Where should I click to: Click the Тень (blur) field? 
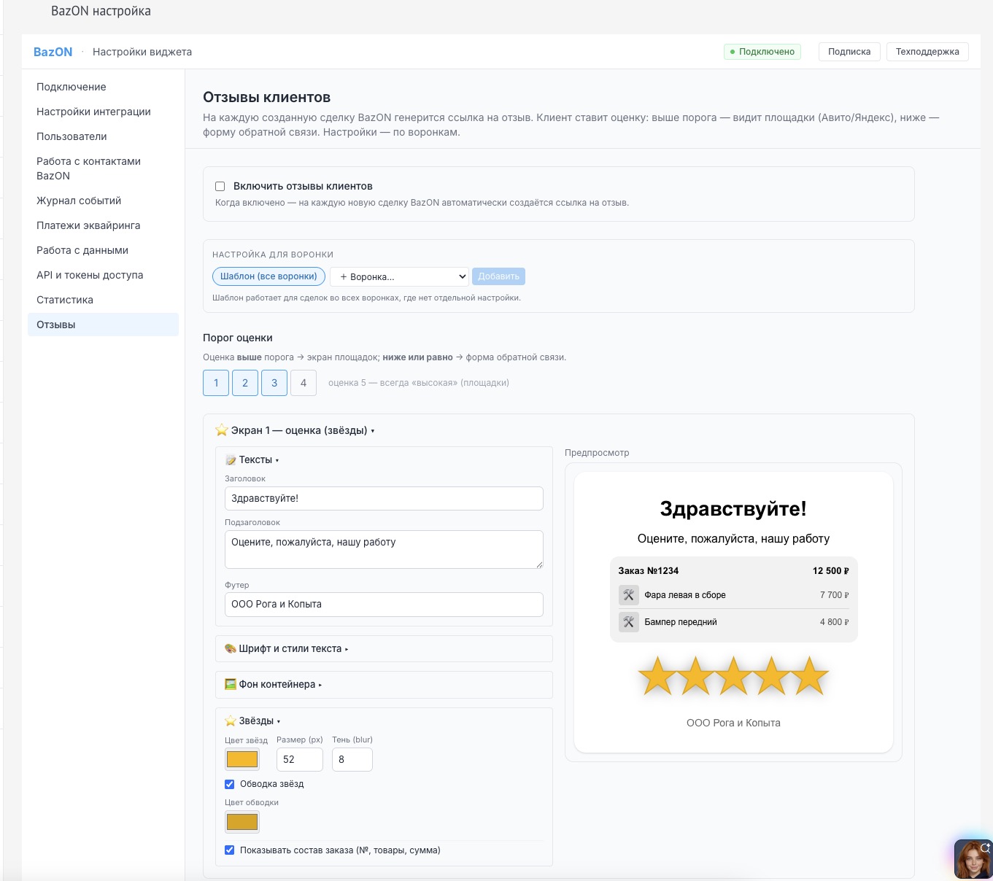352,759
